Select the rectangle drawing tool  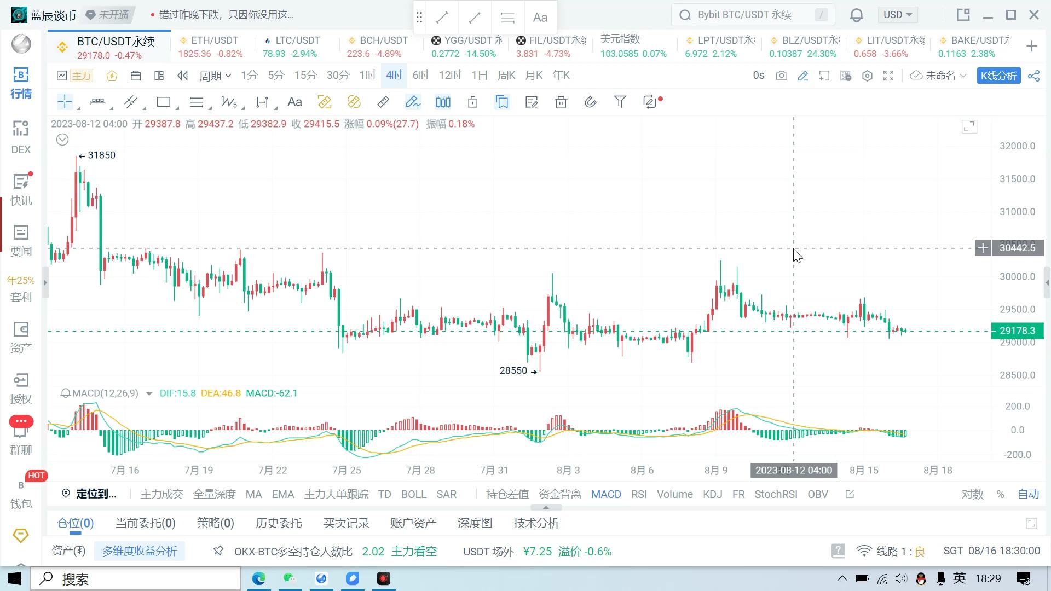(163, 102)
